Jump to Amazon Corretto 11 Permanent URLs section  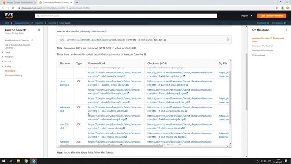(x=268, y=40)
